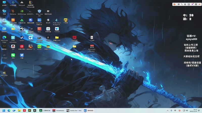Select PUBG Black Budget shortcut
Screen dimensions: 202x113
click(x=57, y=22)
